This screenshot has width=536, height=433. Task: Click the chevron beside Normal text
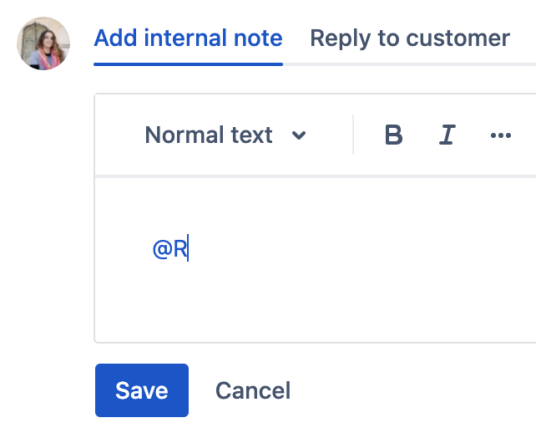click(x=299, y=135)
